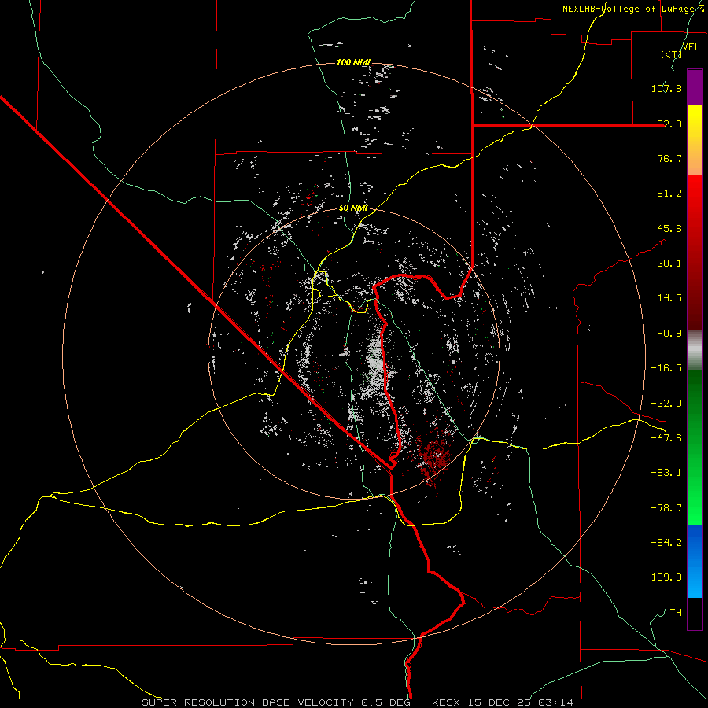Click the 76.7 velocity scale value
The image size is (708, 708).
[x=669, y=158]
